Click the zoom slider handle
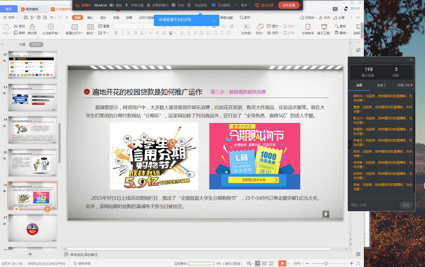Screen dimensions: 425x267 (x=326, y=263)
